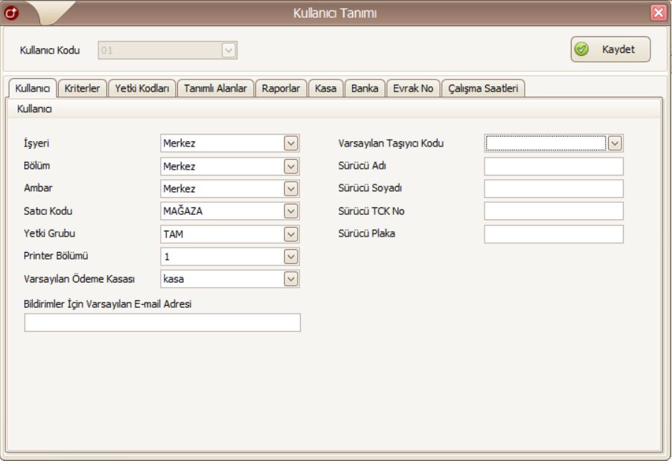The width and height of the screenshot is (672, 461).
Task: Open the Kasa tab
Action: (x=325, y=88)
